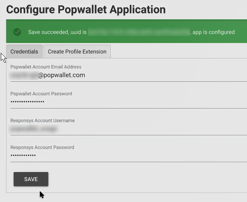Focus the Popwallet Account Password field
This screenshot has height=202, width=247.
129,102
